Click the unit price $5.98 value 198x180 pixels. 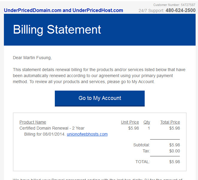[x=134, y=128]
